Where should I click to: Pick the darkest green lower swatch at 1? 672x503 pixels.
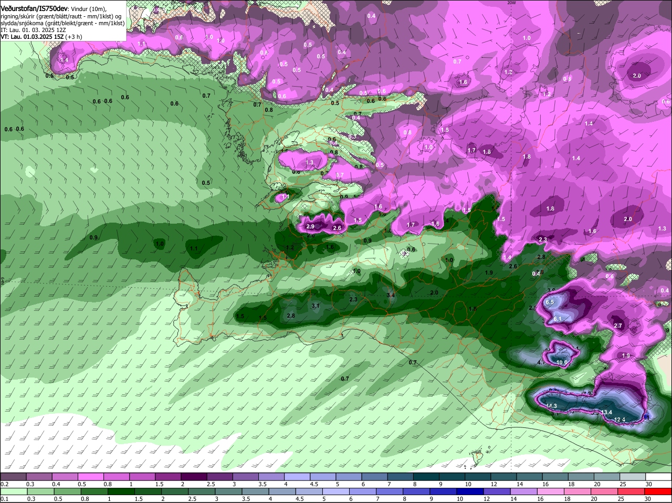(121, 491)
